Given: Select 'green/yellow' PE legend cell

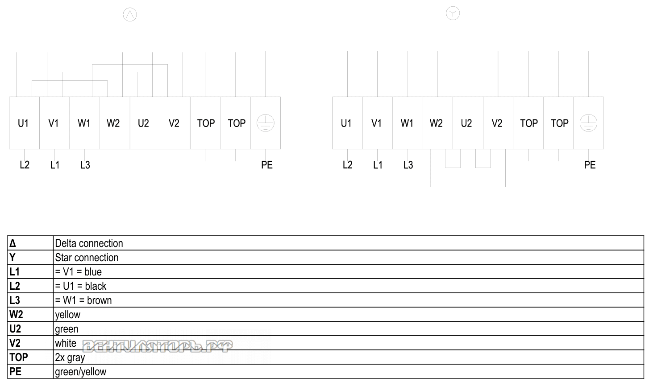Looking at the screenshot, I should point(349,372).
